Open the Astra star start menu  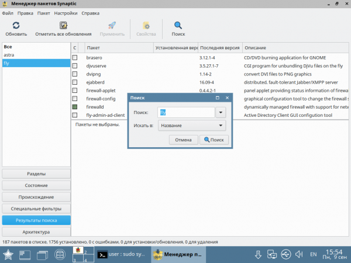coord(9,254)
